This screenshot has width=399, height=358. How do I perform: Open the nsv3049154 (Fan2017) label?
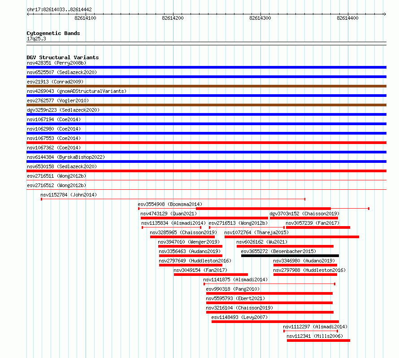click(200, 270)
